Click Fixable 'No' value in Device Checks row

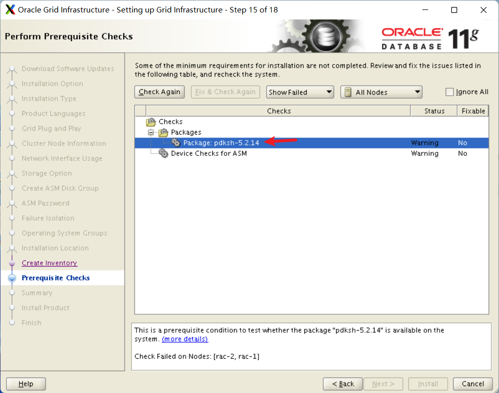tap(463, 153)
